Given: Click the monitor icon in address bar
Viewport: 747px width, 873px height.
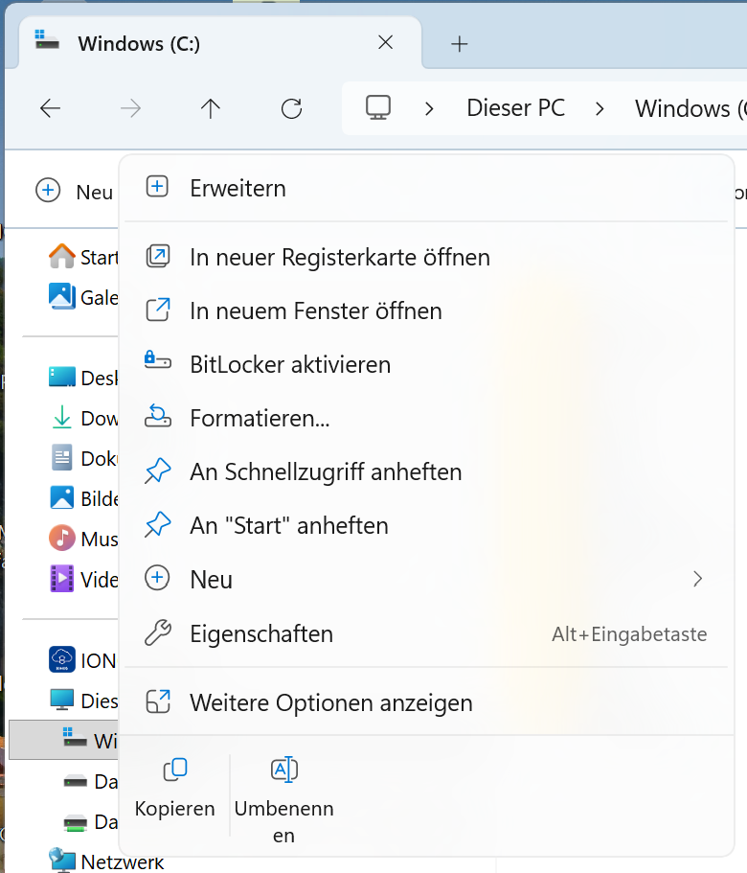Looking at the screenshot, I should (x=378, y=107).
